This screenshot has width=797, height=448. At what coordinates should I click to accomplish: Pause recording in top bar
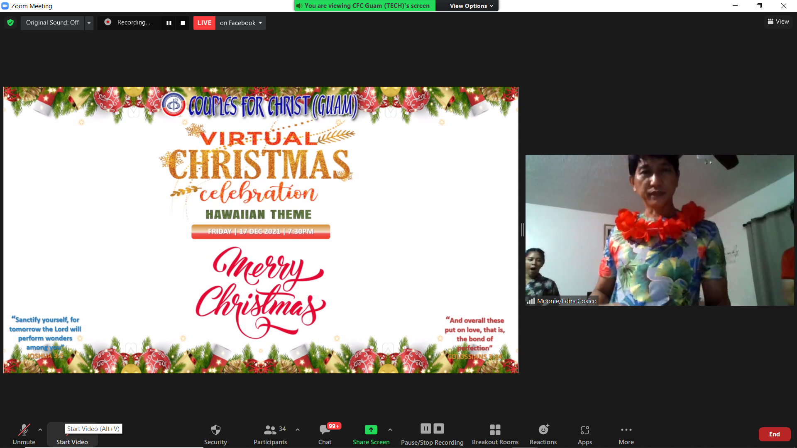click(169, 23)
